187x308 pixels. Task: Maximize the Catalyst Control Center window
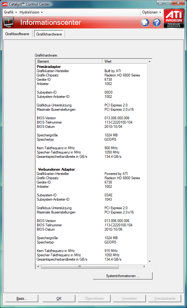click(x=168, y=3)
